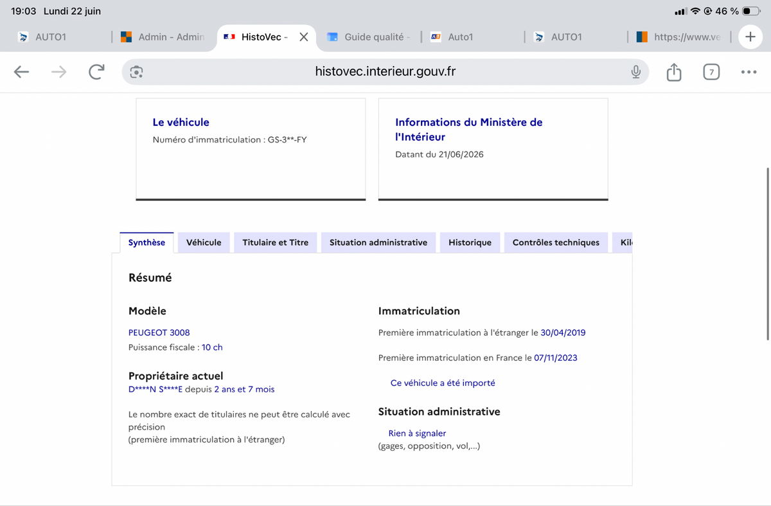
Task: Close the HistoVec browser tab
Action: point(304,37)
